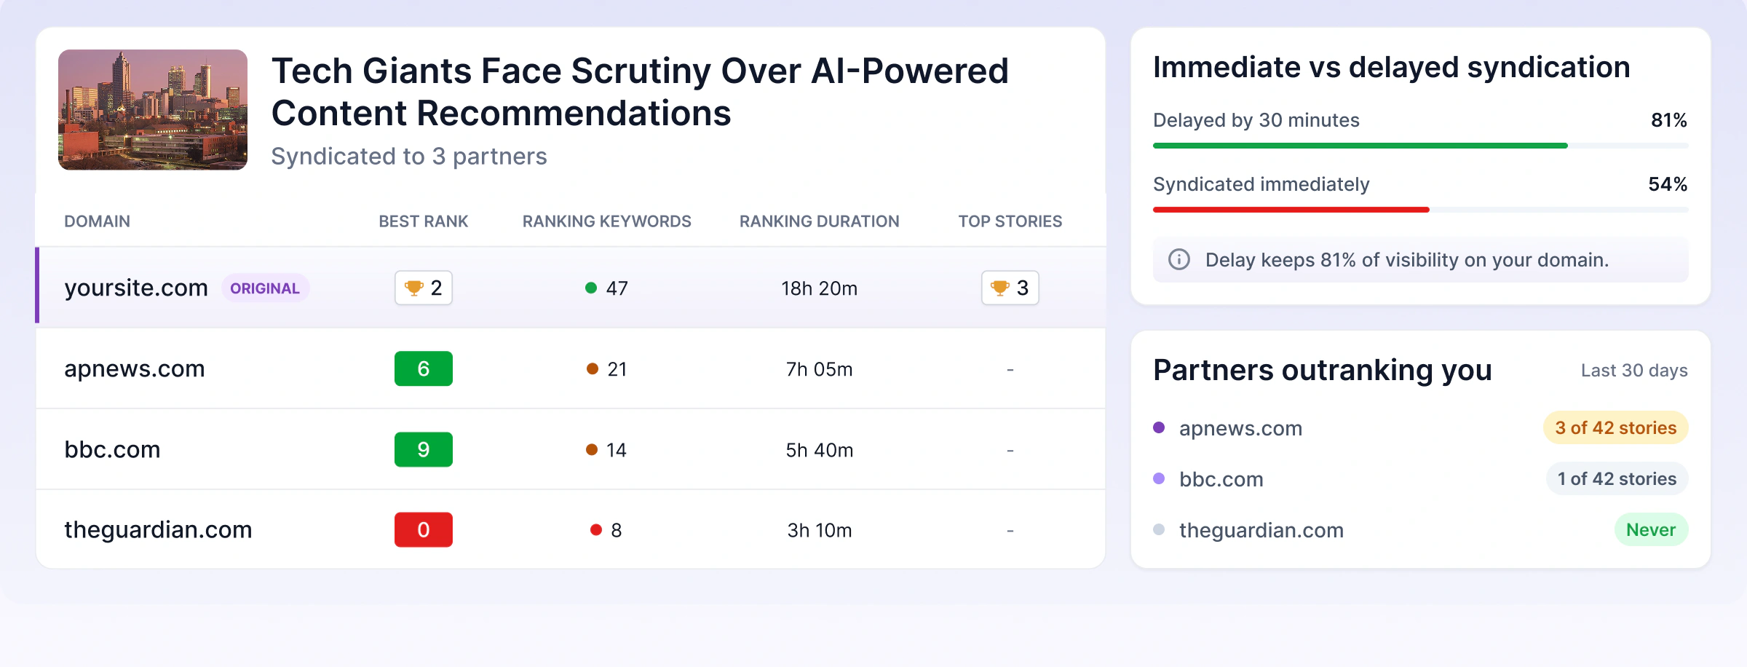
Task: Sort by the RANKING KEYWORDS column header
Action: pyautogui.click(x=607, y=221)
